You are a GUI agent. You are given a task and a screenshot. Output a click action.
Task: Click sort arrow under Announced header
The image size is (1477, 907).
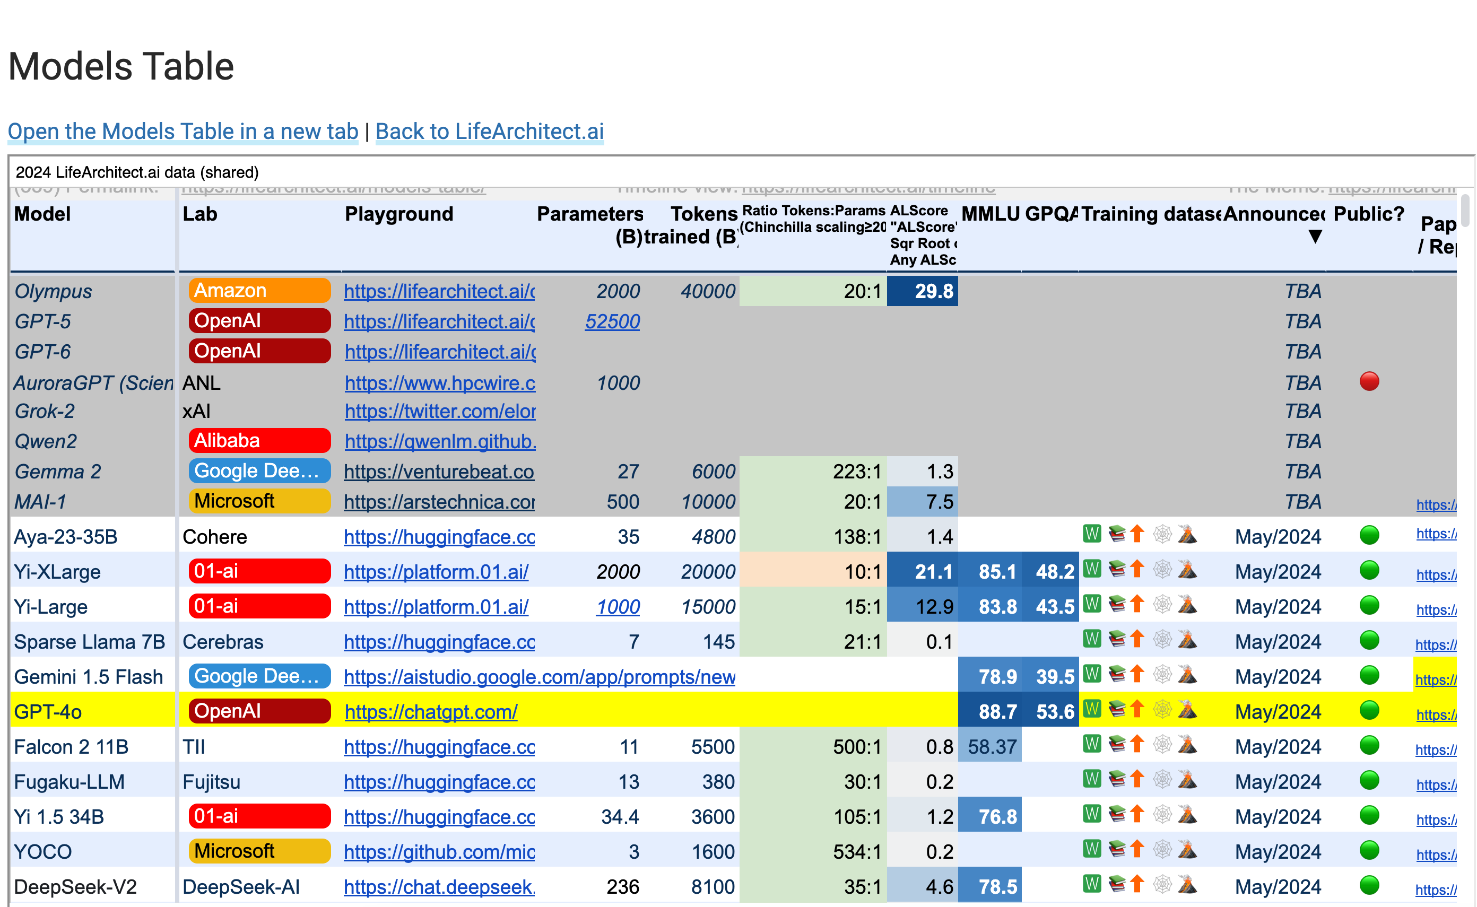(1315, 237)
